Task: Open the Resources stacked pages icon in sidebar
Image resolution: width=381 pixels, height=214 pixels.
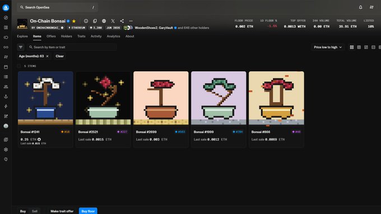Action: pos(6,140)
